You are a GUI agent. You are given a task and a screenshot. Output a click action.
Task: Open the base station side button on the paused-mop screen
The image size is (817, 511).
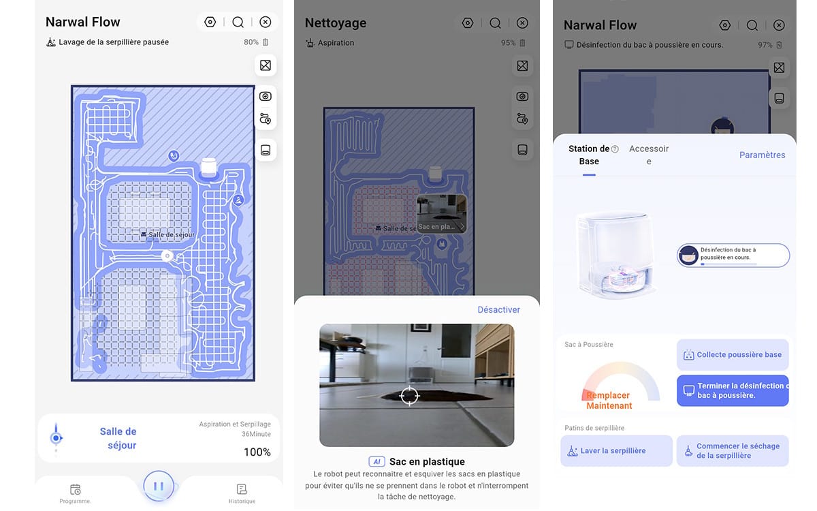tap(266, 150)
